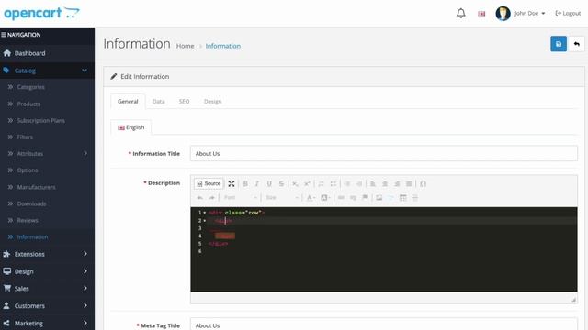This screenshot has height=330, width=588.
Task: Toggle underline formatting in editor
Action: pos(269,183)
